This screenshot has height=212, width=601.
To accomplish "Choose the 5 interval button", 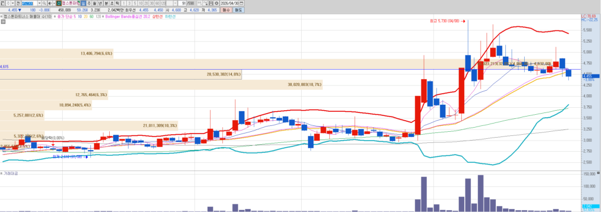I will pos(134,3).
